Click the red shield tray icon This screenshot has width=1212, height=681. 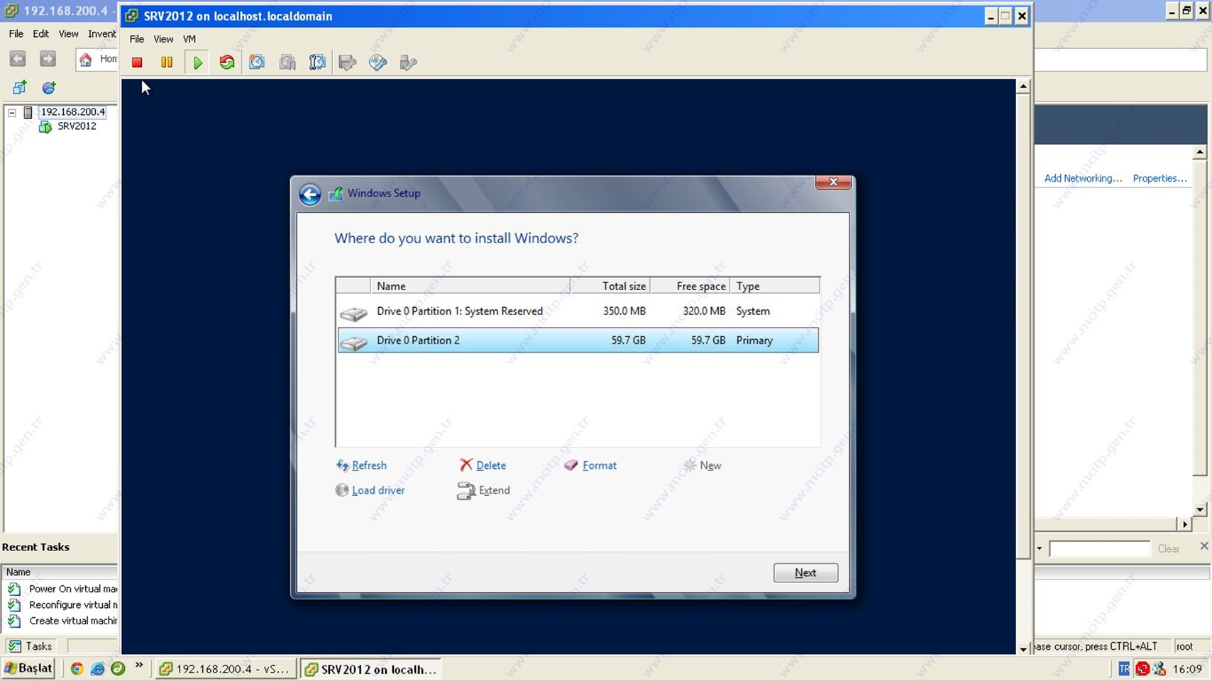(1142, 668)
